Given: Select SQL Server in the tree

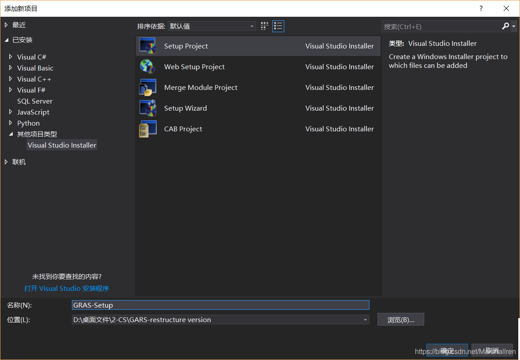Looking at the screenshot, I should 35,101.
